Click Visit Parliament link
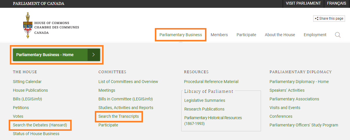The width and height of the screenshot is (350, 140). click(303, 3)
